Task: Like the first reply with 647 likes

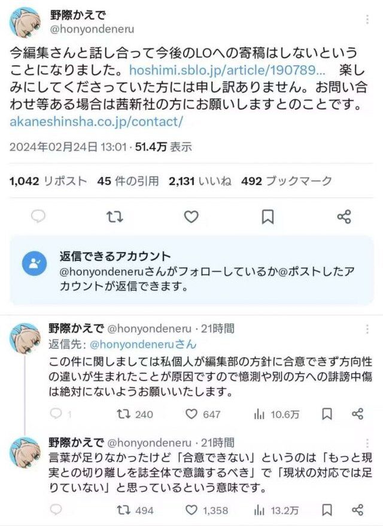Action: coord(203,414)
